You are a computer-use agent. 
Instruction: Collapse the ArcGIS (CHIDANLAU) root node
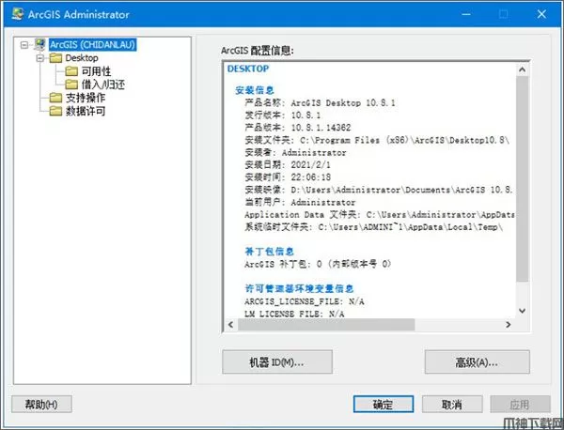pyautogui.click(x=24, y=45)
